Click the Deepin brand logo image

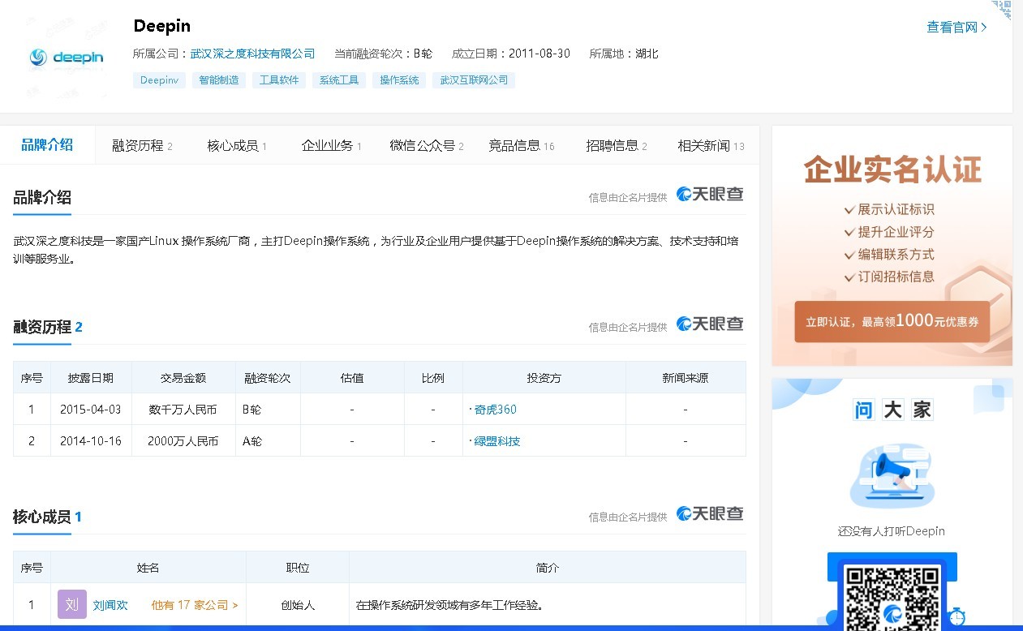67,58
